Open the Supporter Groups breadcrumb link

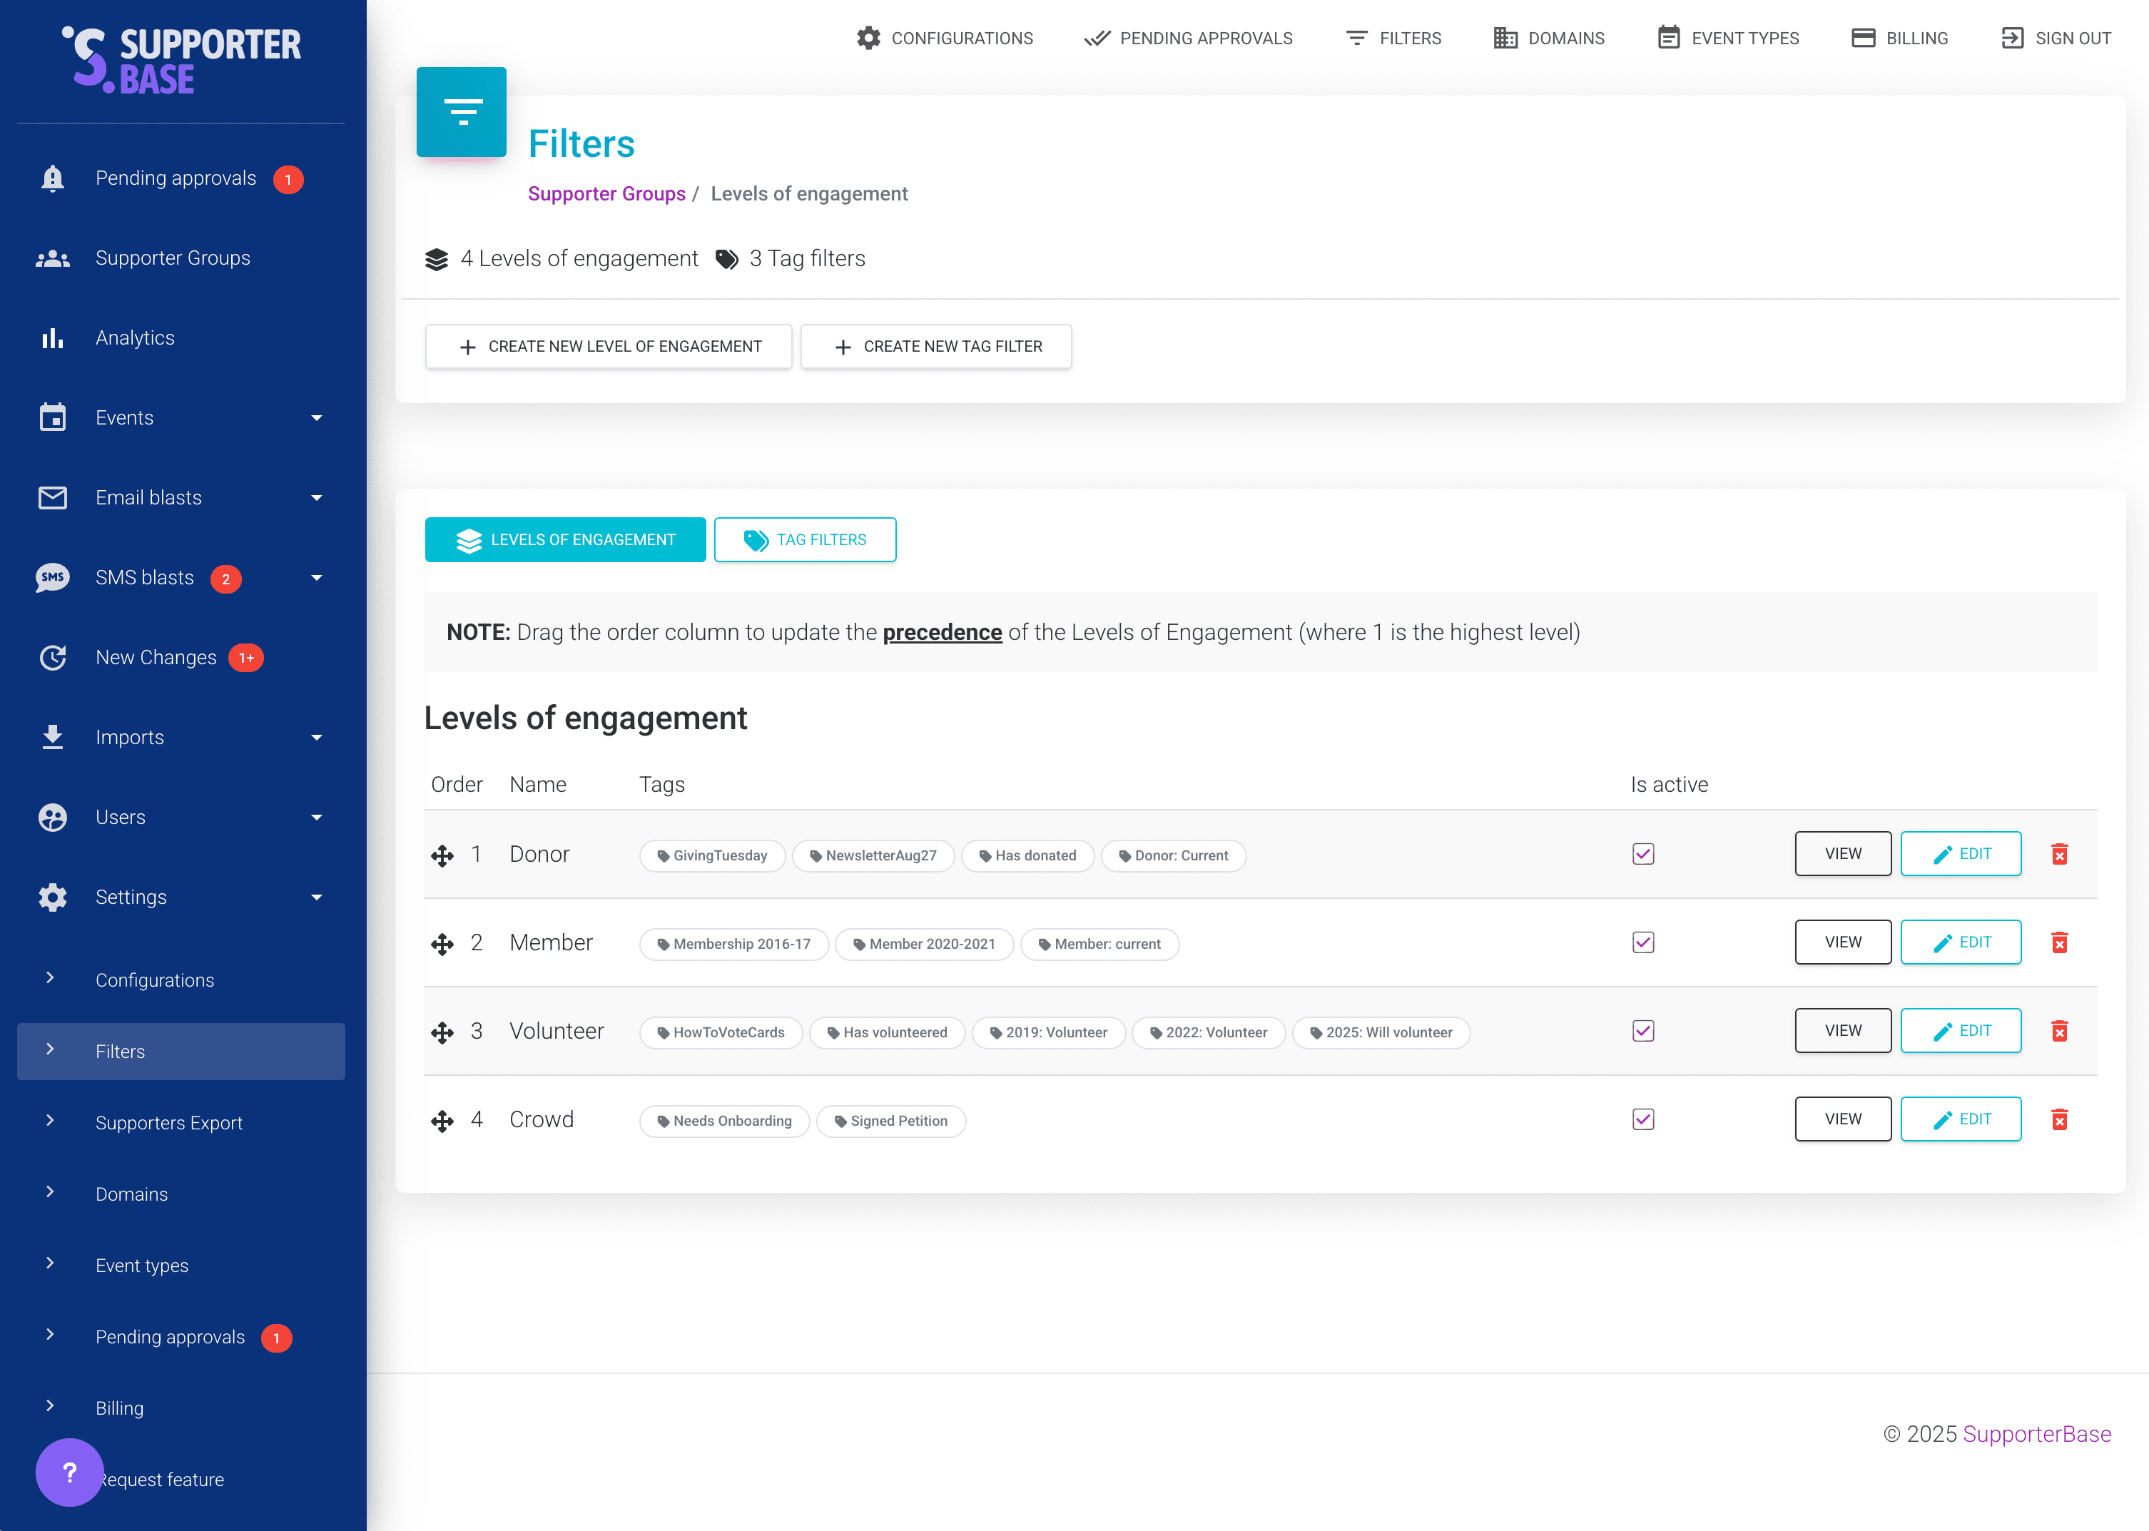point(606,194)
